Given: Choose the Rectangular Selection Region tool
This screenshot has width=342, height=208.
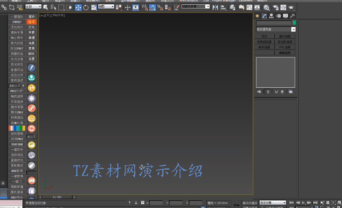Looking at the screenshot, I should [x=61, y=8].
